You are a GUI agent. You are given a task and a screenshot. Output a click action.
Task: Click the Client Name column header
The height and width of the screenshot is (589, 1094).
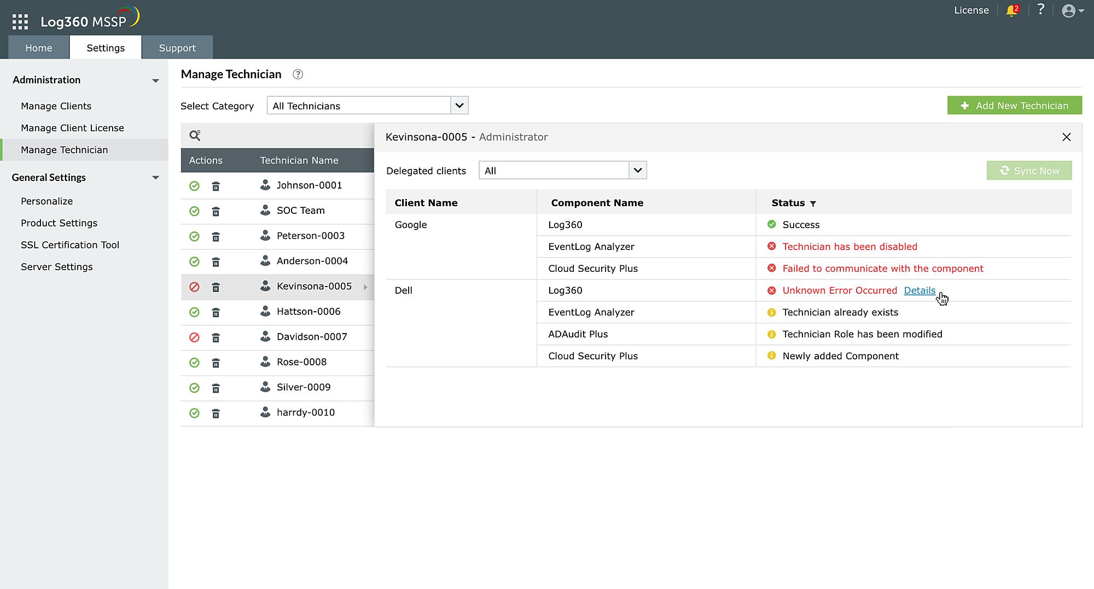click(x=426, y=203)
